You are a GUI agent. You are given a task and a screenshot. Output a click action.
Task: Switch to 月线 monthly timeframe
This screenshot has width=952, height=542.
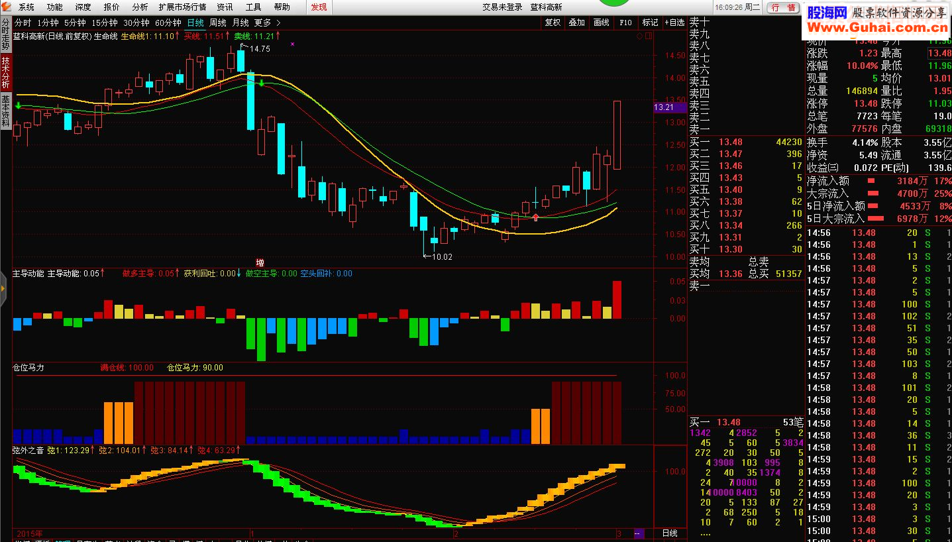[240, 23]
